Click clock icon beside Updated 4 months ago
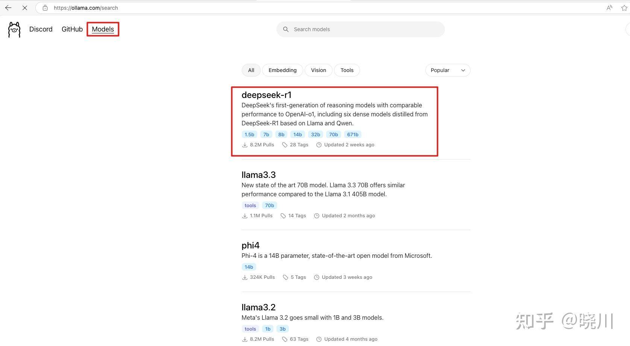 (x=319, y=339)
